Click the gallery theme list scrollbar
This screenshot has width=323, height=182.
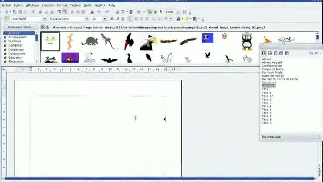[37, 47]
